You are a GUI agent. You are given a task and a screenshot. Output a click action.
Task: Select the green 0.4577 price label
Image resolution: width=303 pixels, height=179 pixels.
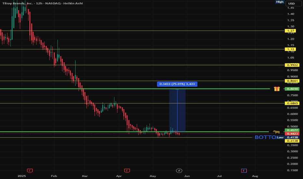tap(292, 130)
